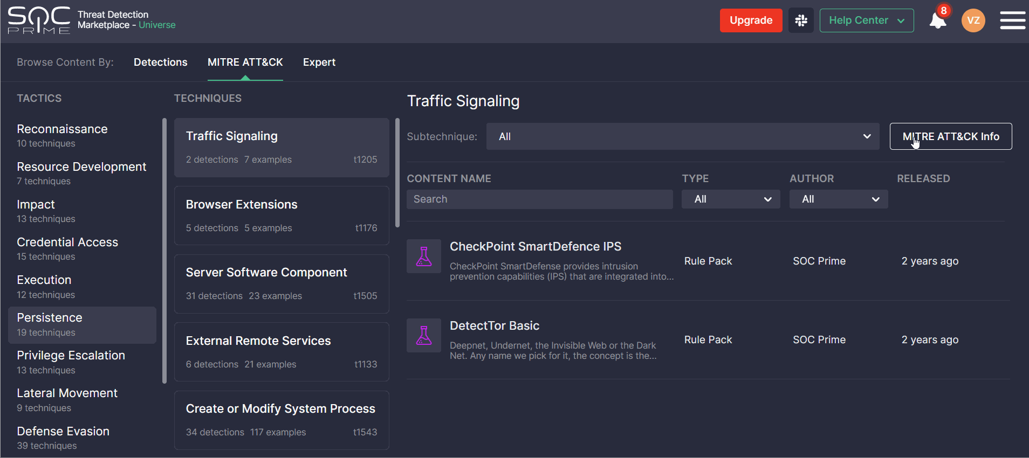Open the Author filter dropdown

838,199
